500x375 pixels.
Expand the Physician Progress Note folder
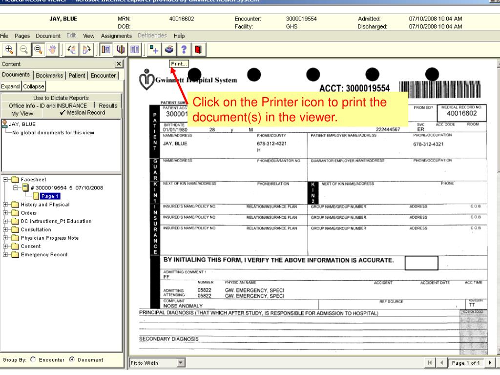point(5,238)
